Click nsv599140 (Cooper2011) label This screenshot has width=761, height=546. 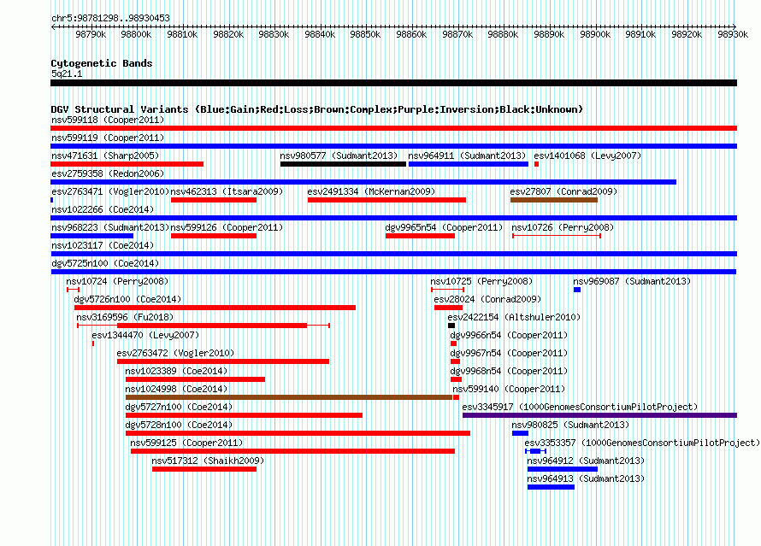pos(509,389)
